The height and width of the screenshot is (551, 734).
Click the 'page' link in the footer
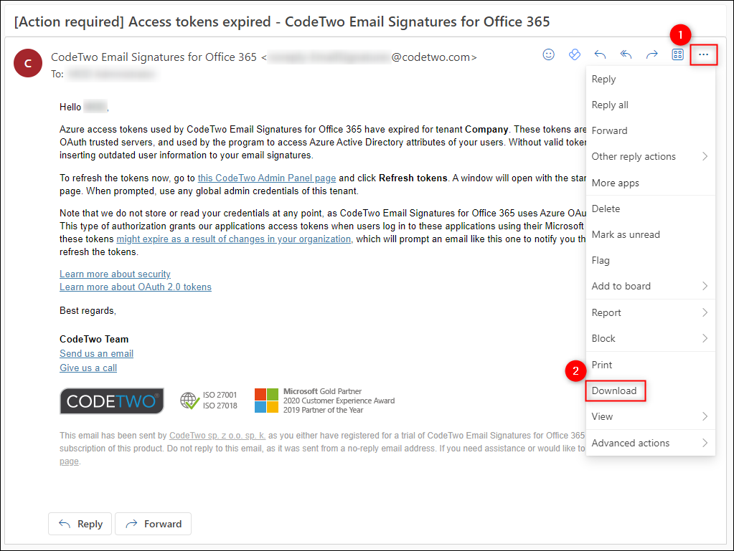pyautogui.click(x=69, y=461)
